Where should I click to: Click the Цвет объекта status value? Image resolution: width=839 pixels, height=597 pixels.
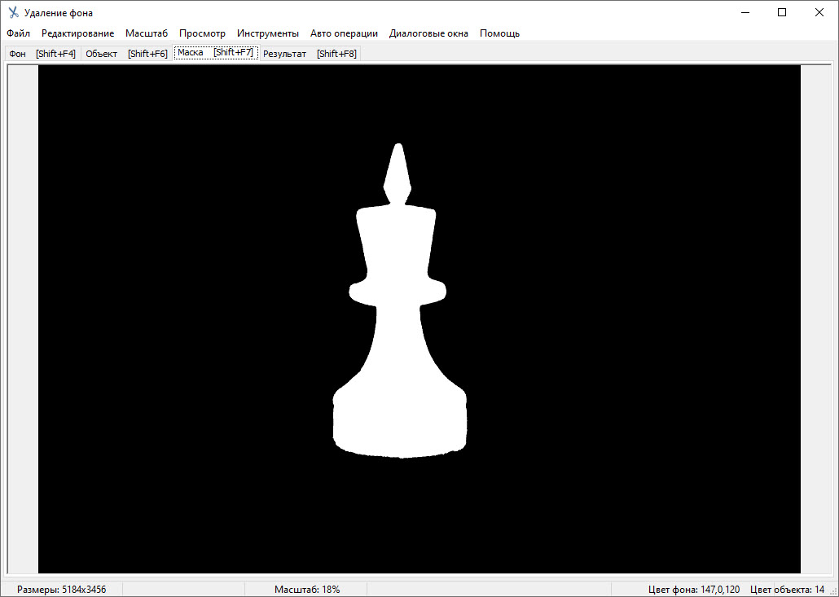coord(787,590)
